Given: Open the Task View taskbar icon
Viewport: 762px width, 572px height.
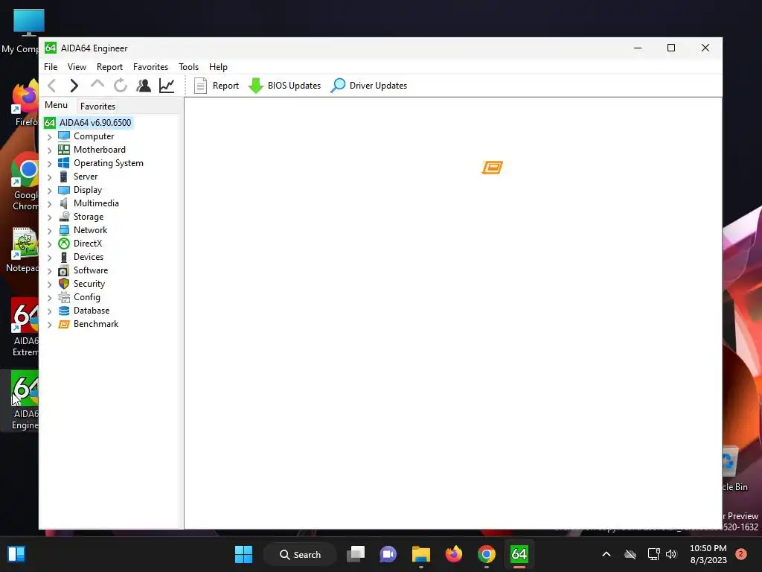Looking at the screenshot, I should [x=356, y=554].
